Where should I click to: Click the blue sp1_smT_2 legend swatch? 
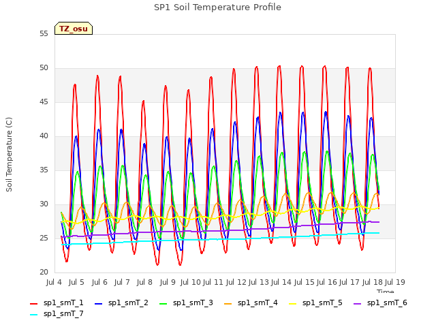click(98, 304)
